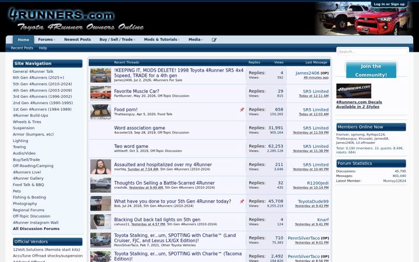Screen dimensions: 419x262
Task: Open Audio/Video forum link
Action: click(x=24, y=154)
